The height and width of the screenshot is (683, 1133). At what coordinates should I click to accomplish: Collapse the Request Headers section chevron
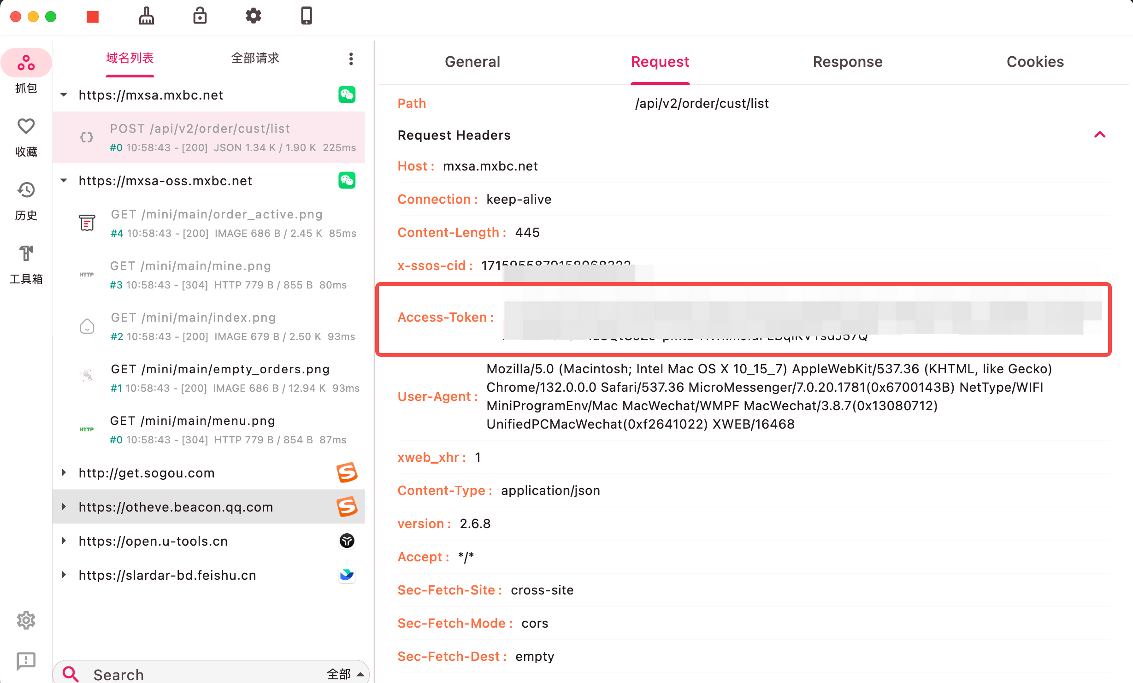point(1100,135)
